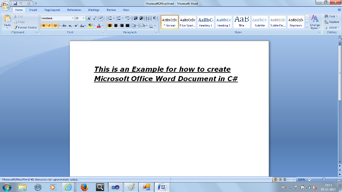This screenshot has width=342, height=192.
Task: Open Firefox from the taskbar
Action: 84,187
